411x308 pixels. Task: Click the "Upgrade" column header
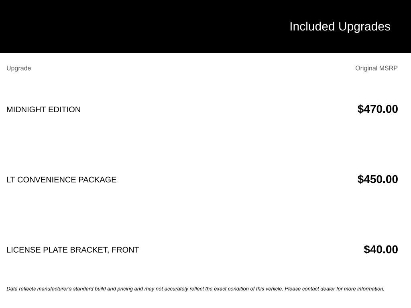pyautogui.click(x=18, y=68)
